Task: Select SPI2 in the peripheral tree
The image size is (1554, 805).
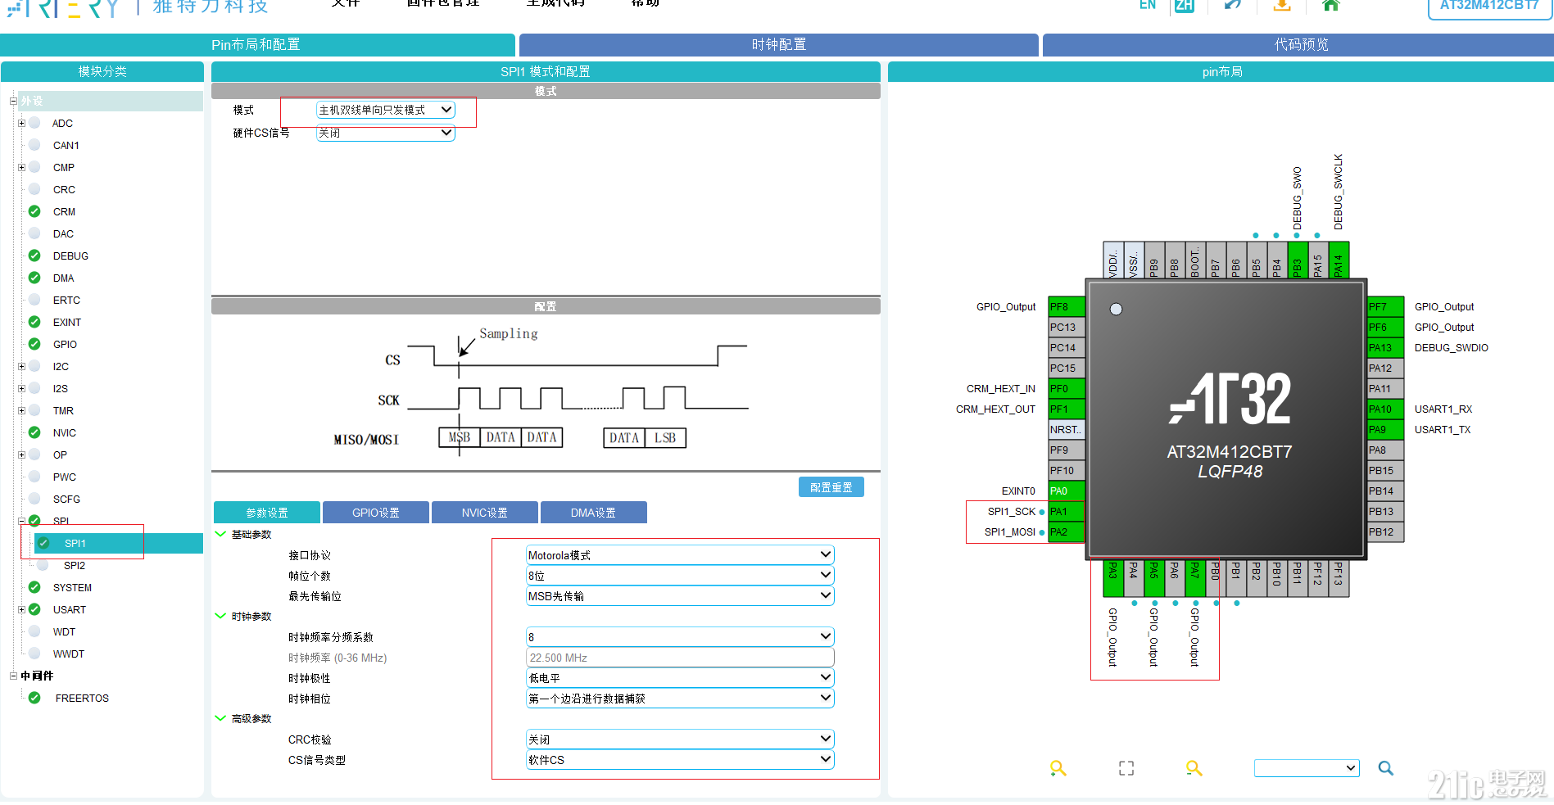Action: [75, 565]
